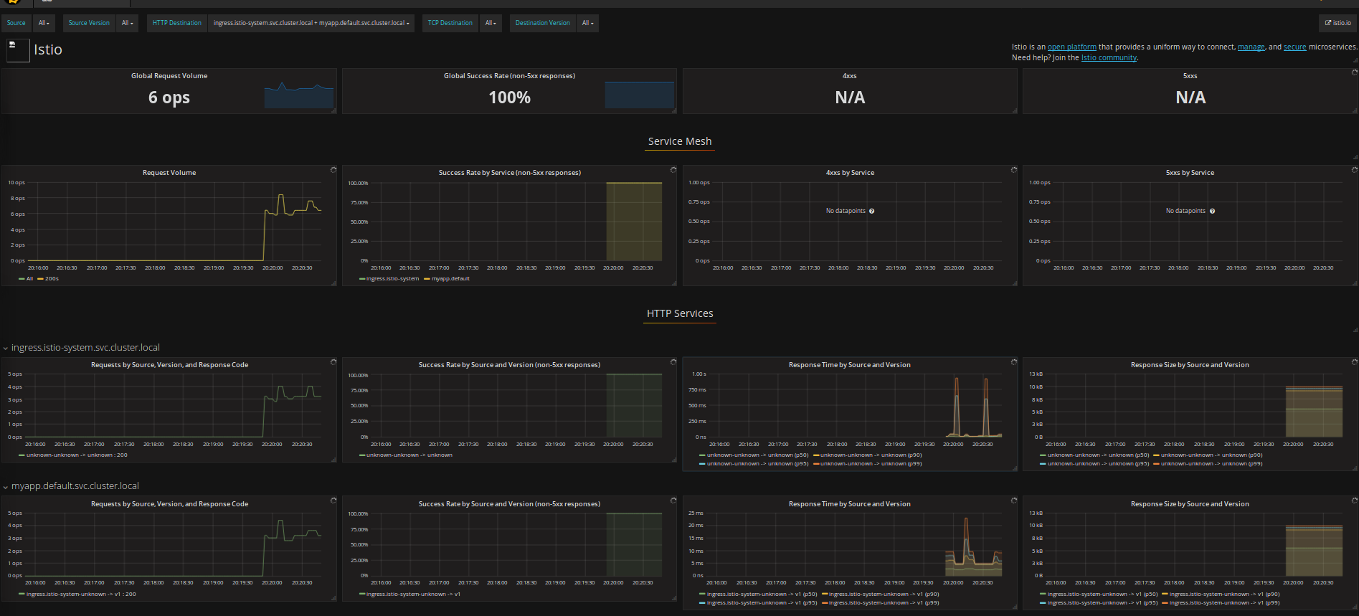The height and width of the screenshot is (616, 1359).
Task: Toggle p50 series in ingress Response Time legend
Action: tap(757, 455)
